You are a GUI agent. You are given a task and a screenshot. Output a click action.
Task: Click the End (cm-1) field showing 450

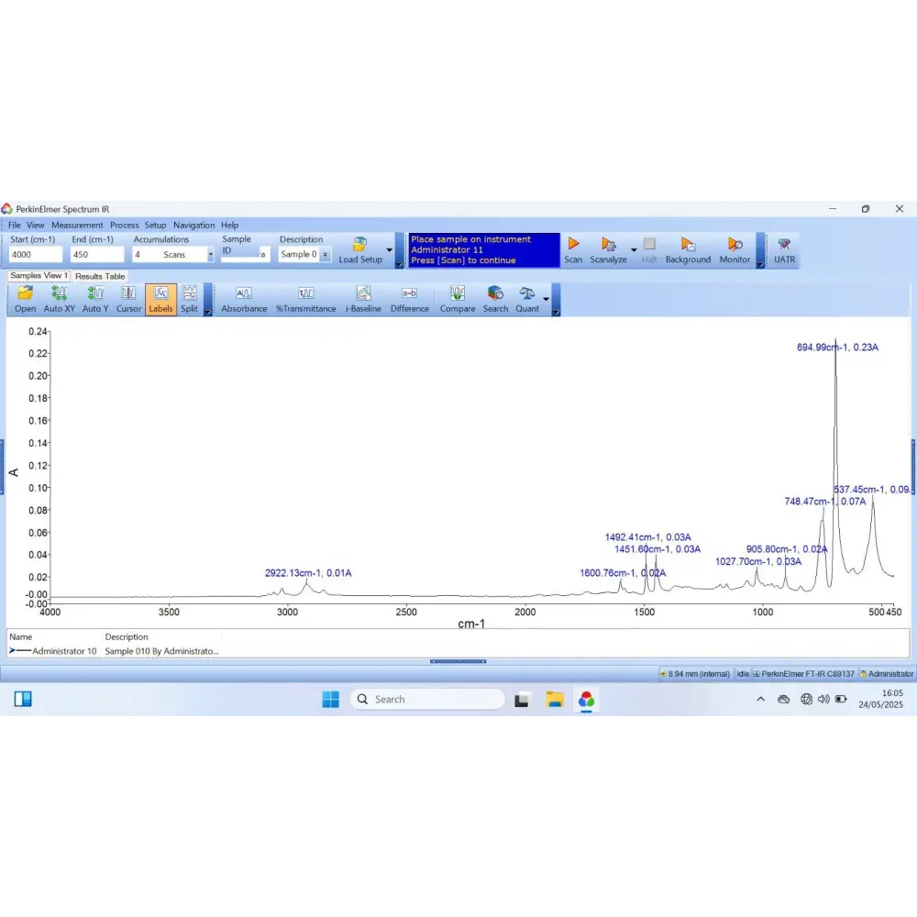[x=96, y=254]
